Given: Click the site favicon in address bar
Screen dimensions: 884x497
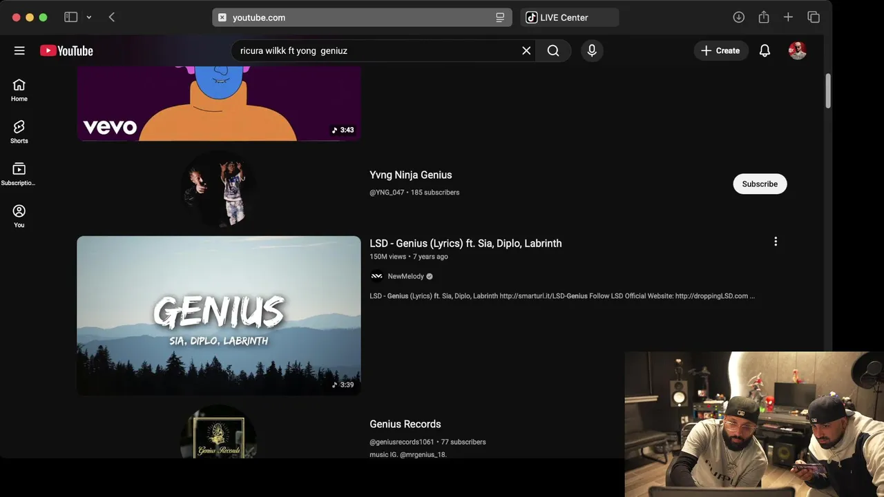Looking at the screenshot, I should point(222,17).
